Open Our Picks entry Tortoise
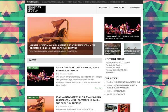 click(121, 94)
